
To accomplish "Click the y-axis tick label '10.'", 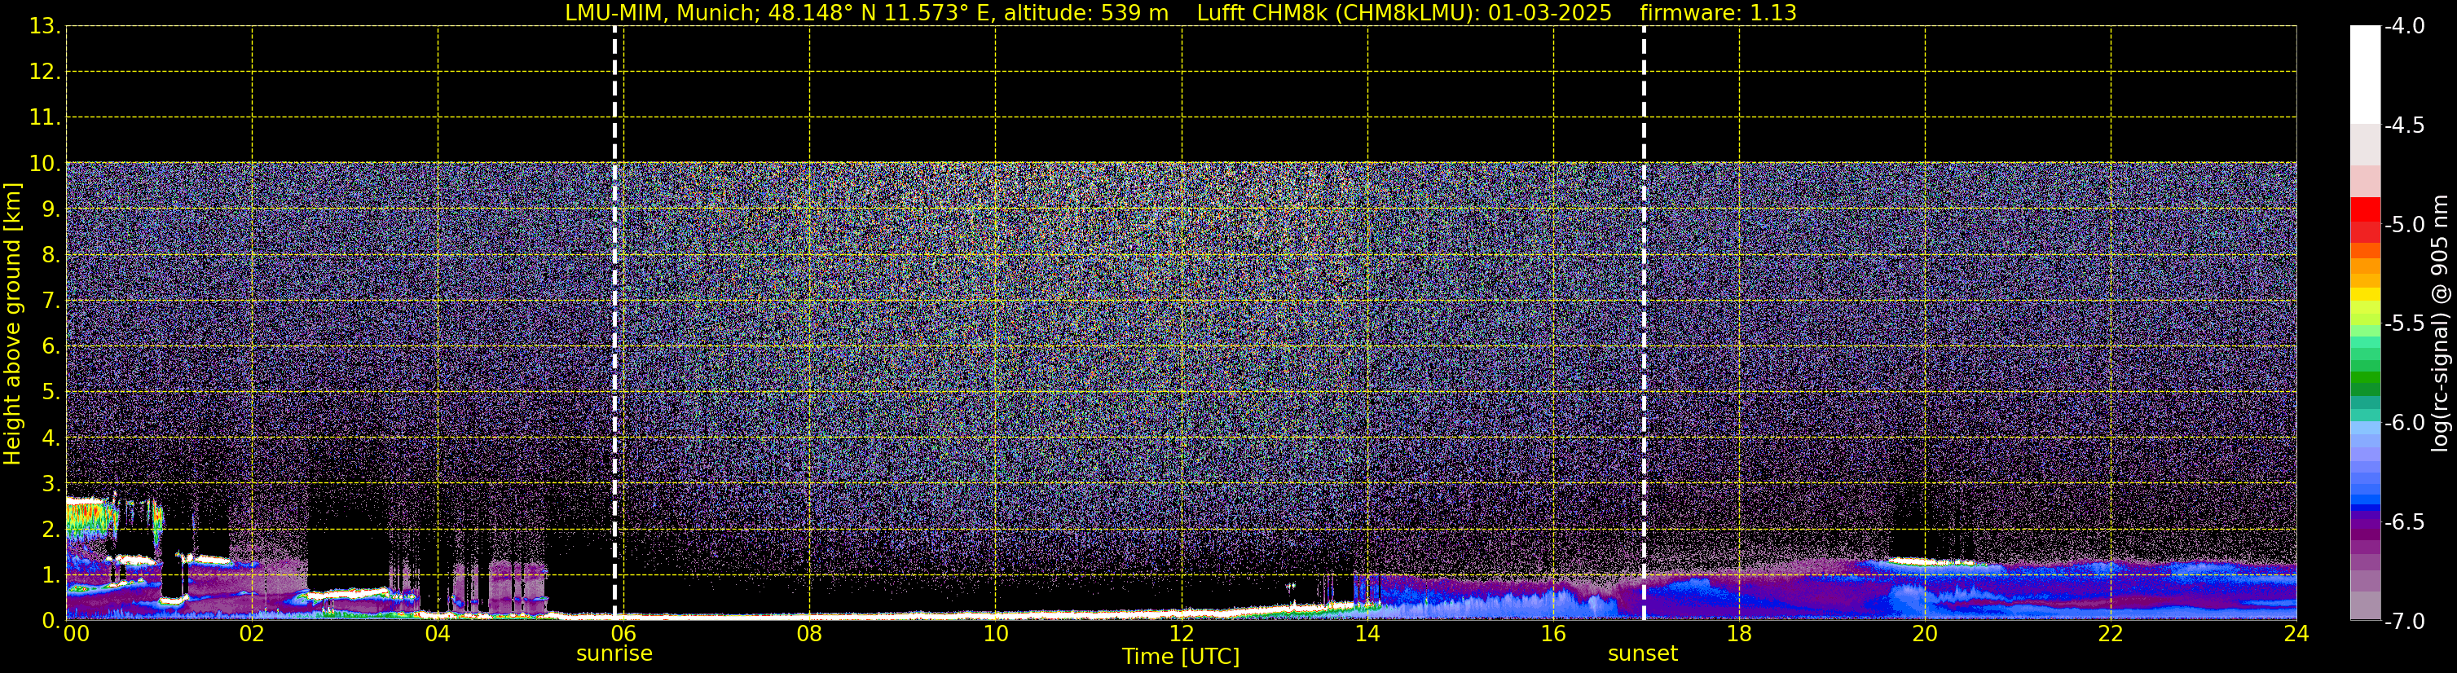I will 45,164.
